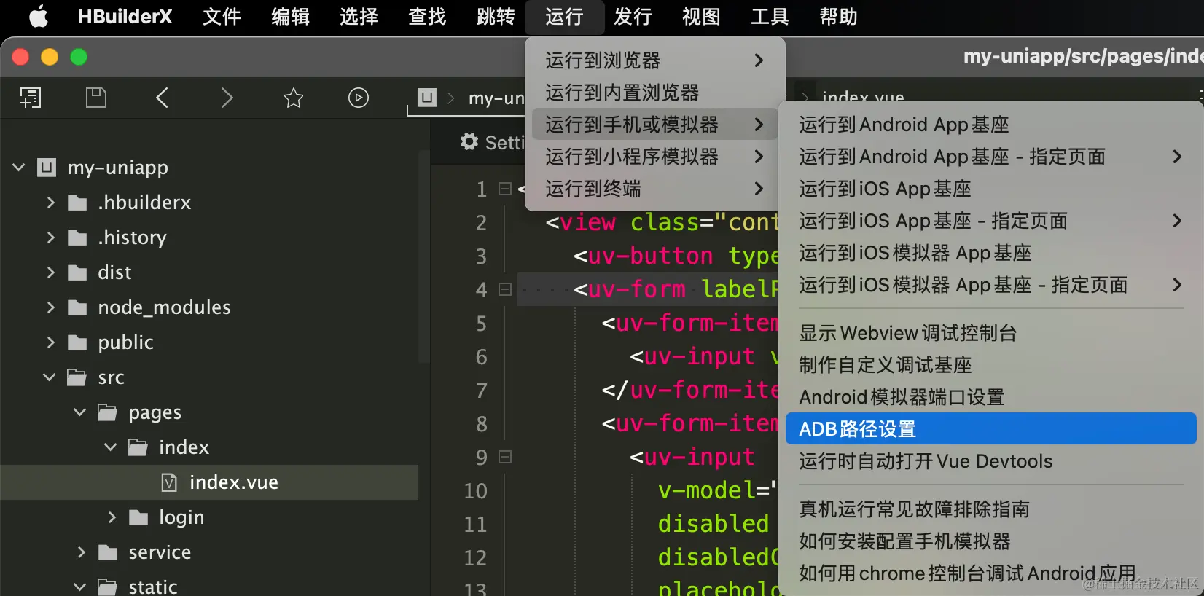Open the 编辑 menu

click(290, 16)
